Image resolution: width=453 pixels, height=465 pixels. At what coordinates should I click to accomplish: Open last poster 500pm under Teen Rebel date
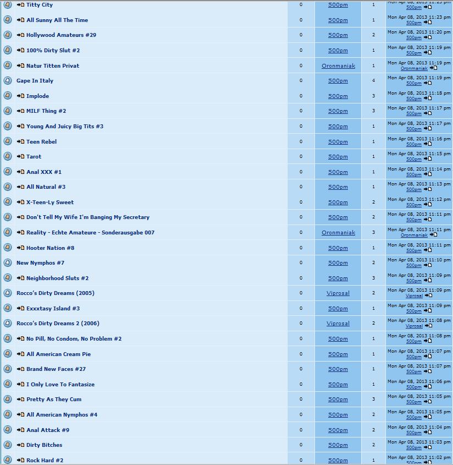tap(413, 144)
